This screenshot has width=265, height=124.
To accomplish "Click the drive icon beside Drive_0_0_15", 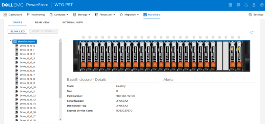I will [x=17, y=108].
